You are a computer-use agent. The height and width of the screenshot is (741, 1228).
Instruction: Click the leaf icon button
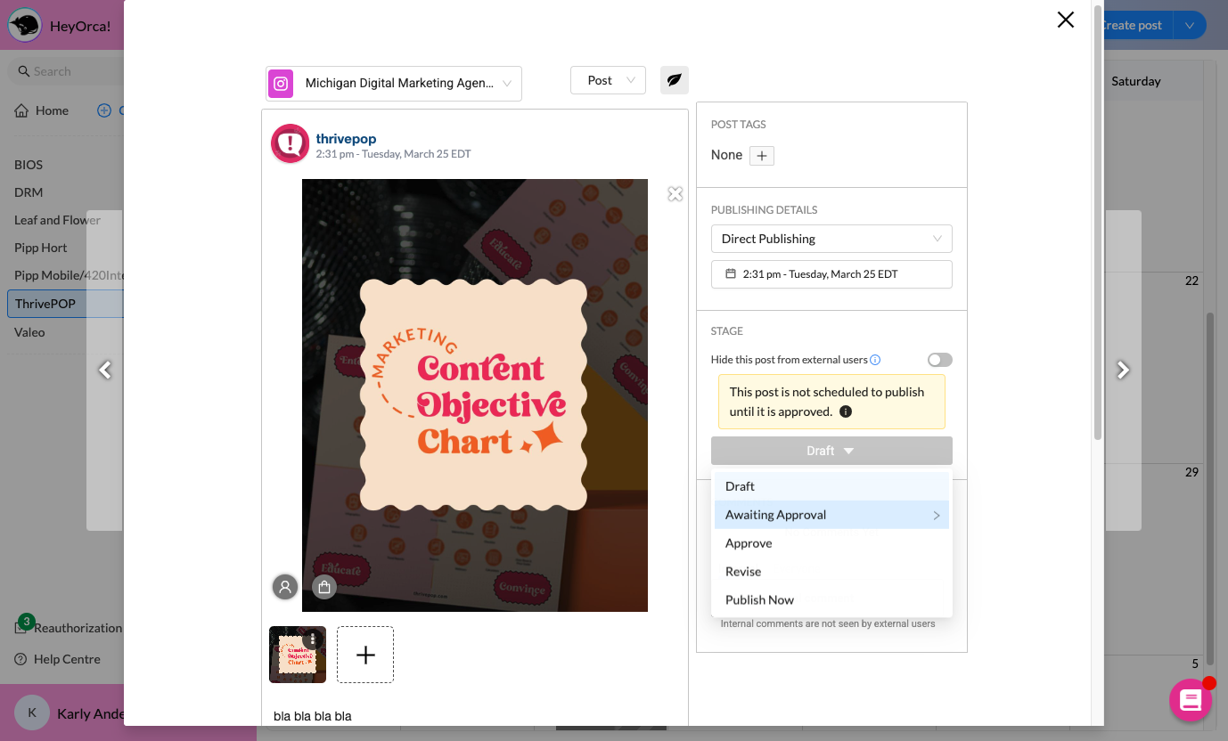pos(675,80)
